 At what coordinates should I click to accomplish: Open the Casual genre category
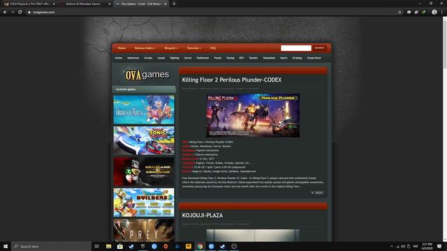tap(161, 58)
